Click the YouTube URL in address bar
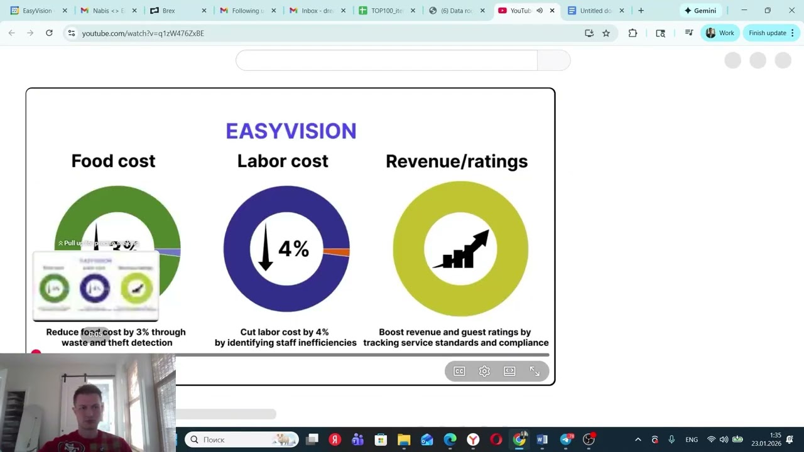 click(x=143, y=33)
